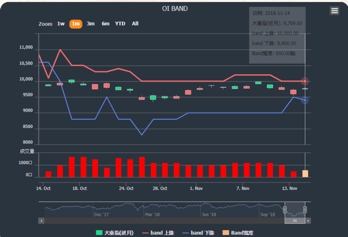348x237 pixels.
Task: Click the blue highlighted marker on band 下緣
Action: tap(305, 100)
